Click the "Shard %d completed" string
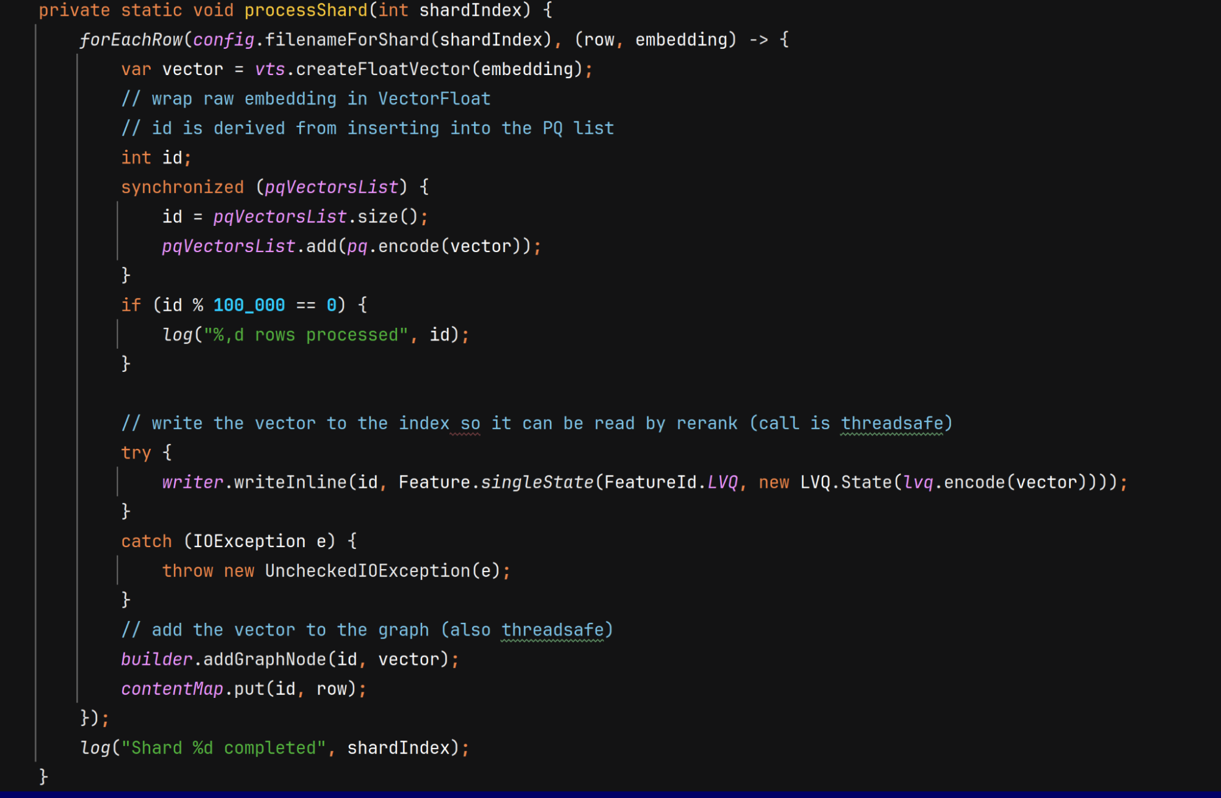The image size is (1221, 798). pyautogui.click(x=223, y=749)
